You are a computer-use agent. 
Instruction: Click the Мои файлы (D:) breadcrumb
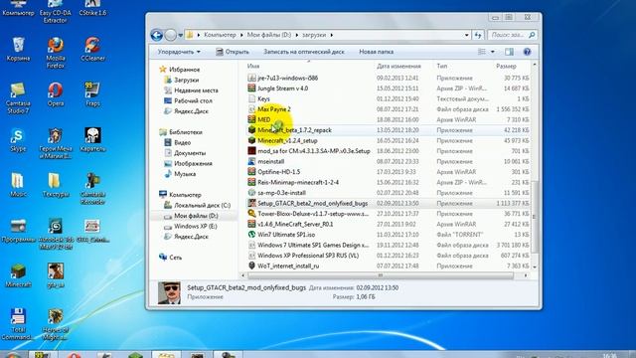point(269,35)
